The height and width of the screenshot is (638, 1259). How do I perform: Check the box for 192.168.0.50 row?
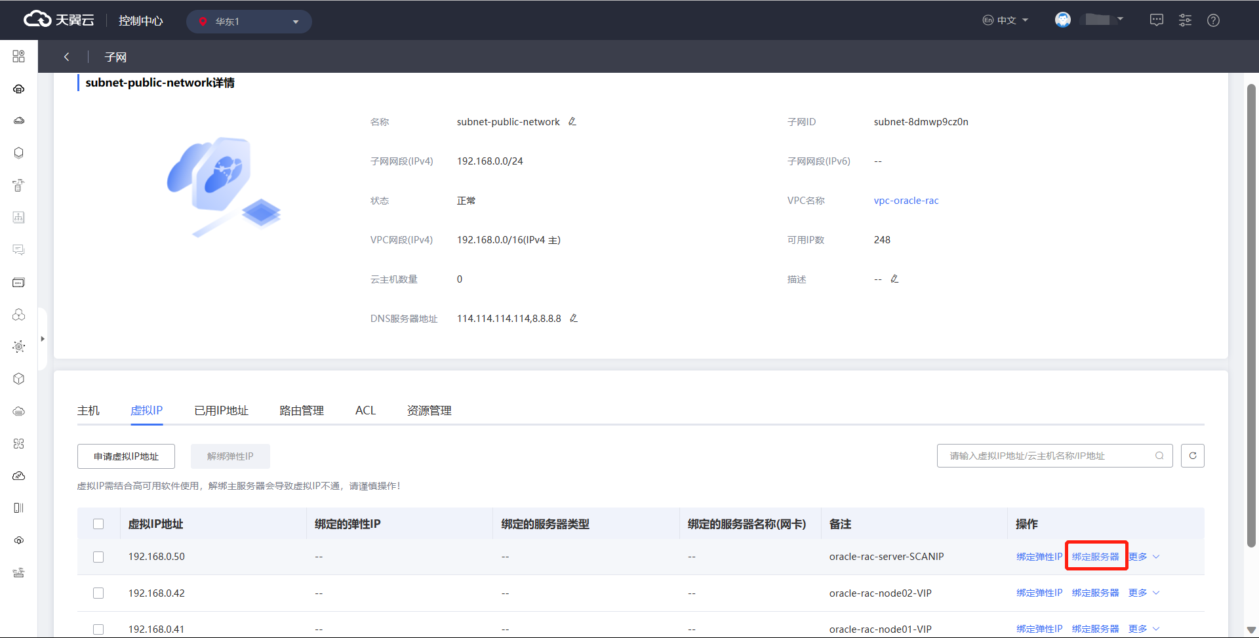(98, 557)
